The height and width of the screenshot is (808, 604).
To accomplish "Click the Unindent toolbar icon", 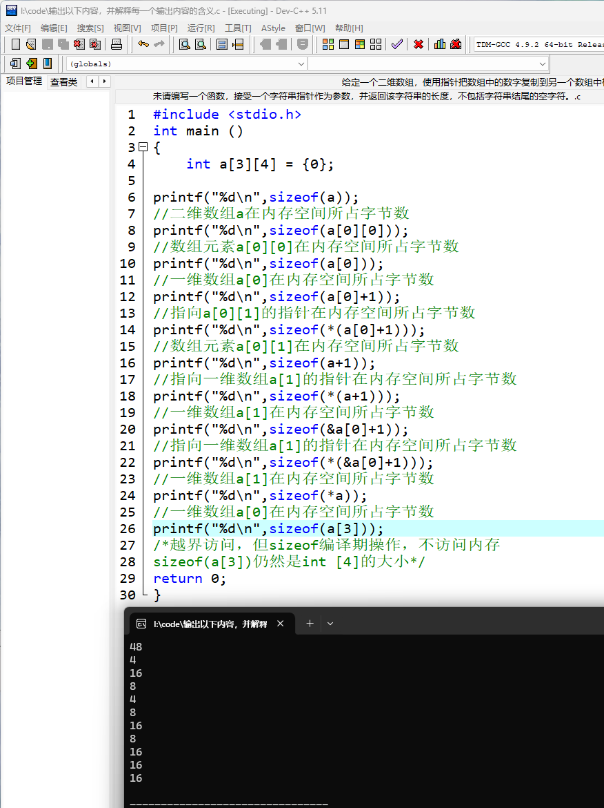I will coord(281,44).
